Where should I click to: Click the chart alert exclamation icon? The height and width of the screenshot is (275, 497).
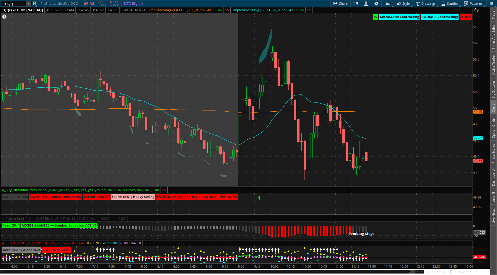(4, 17)
